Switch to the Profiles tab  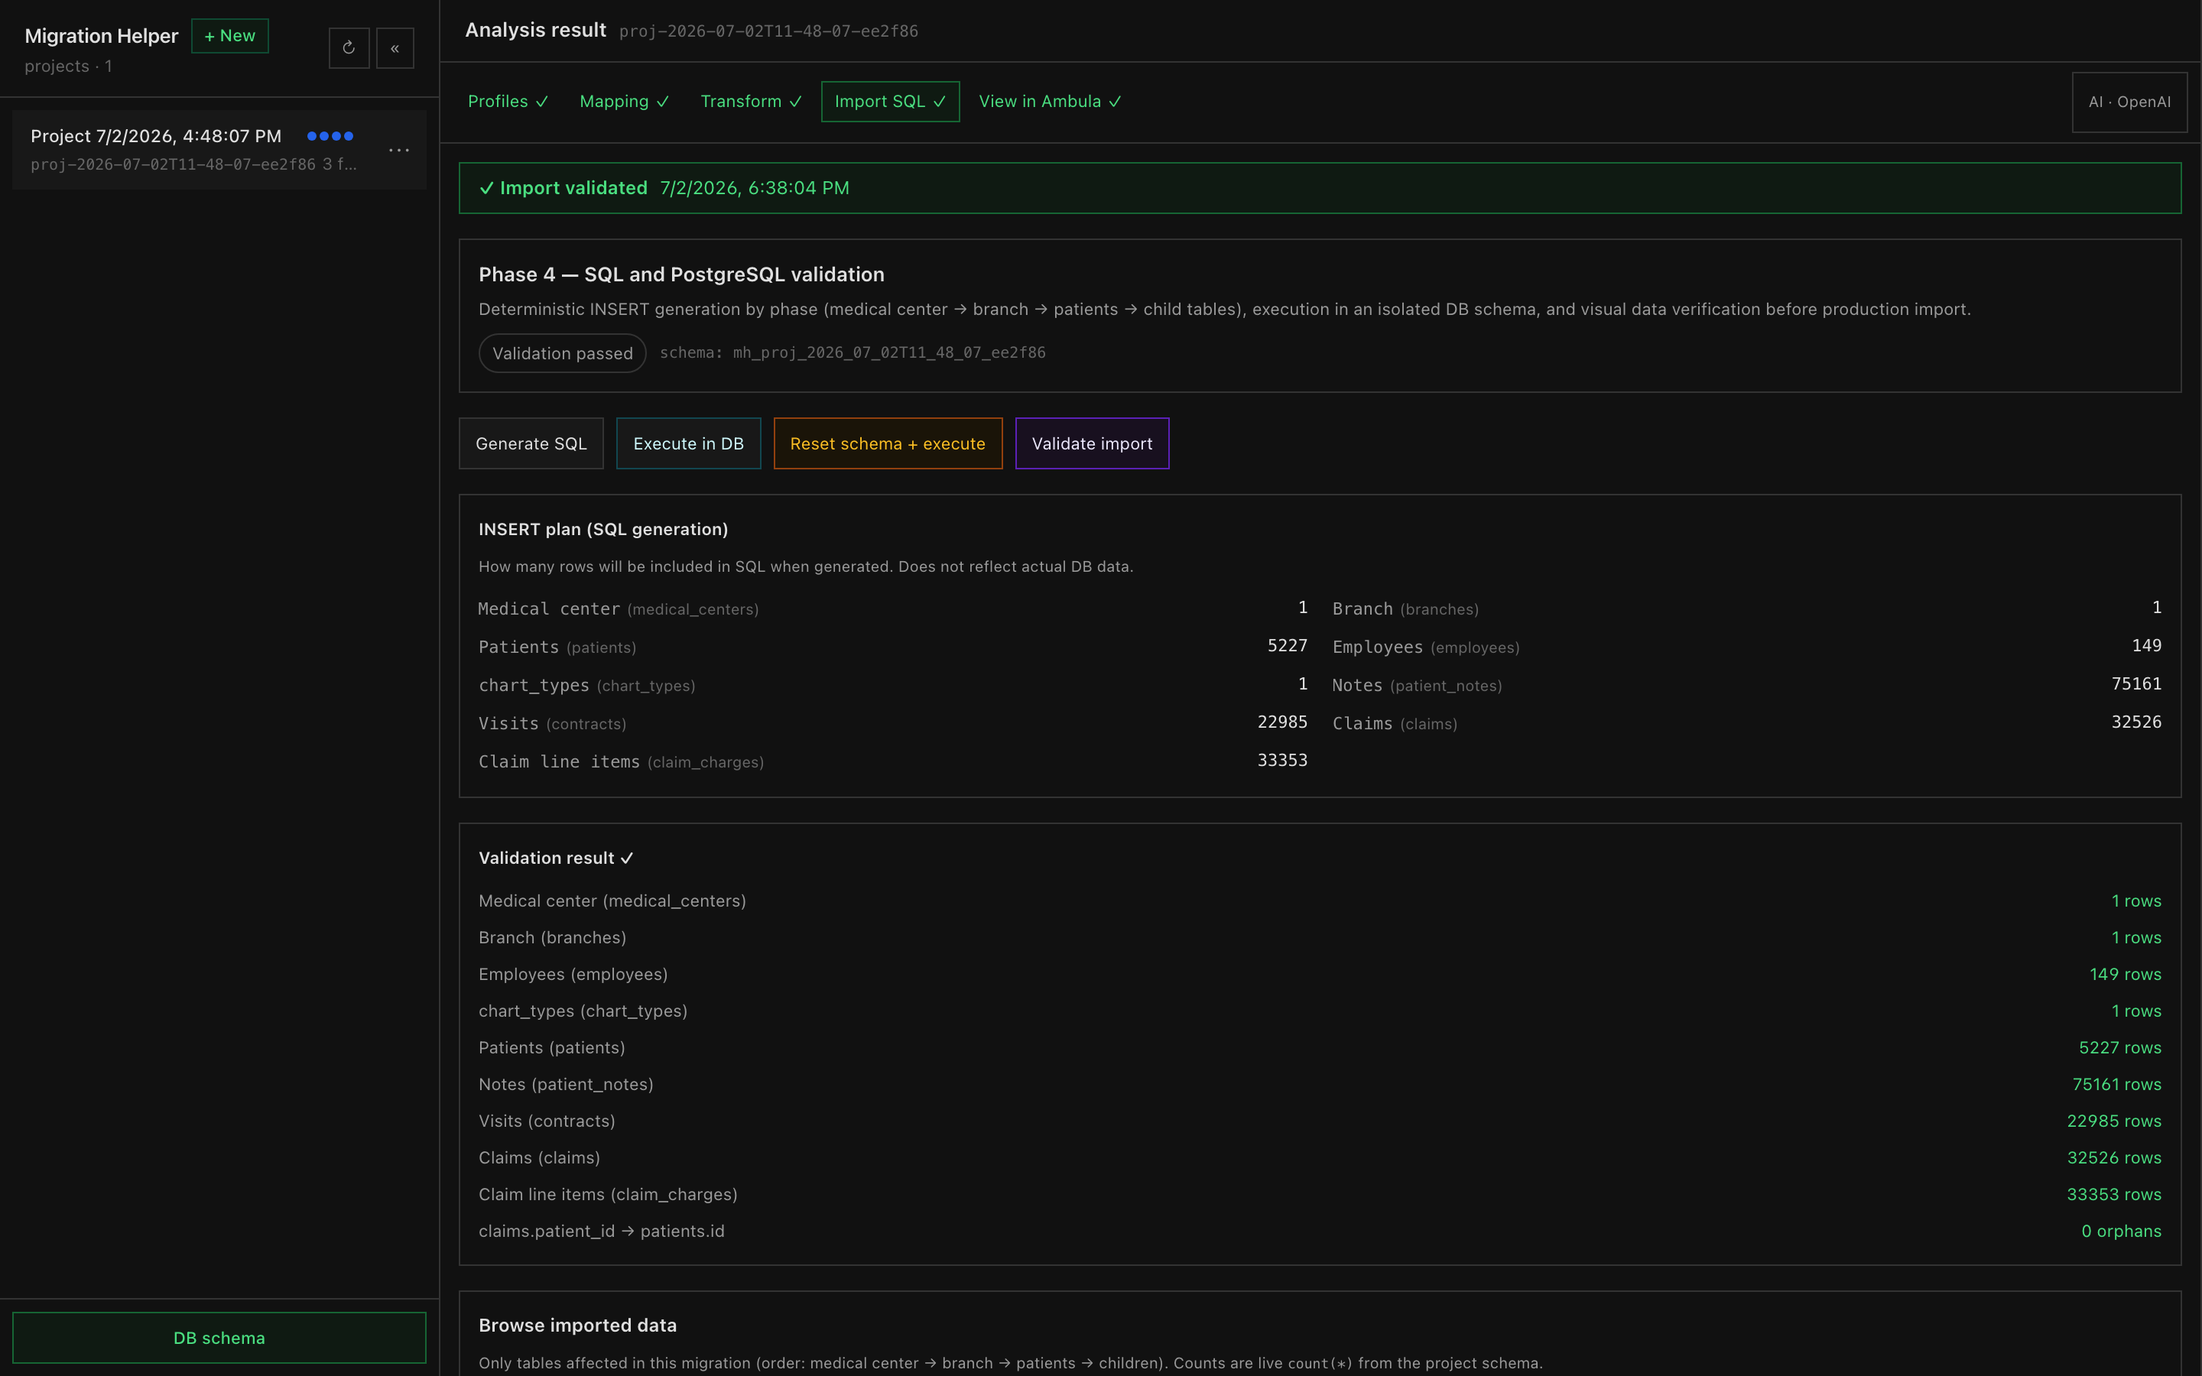point(508,101)
